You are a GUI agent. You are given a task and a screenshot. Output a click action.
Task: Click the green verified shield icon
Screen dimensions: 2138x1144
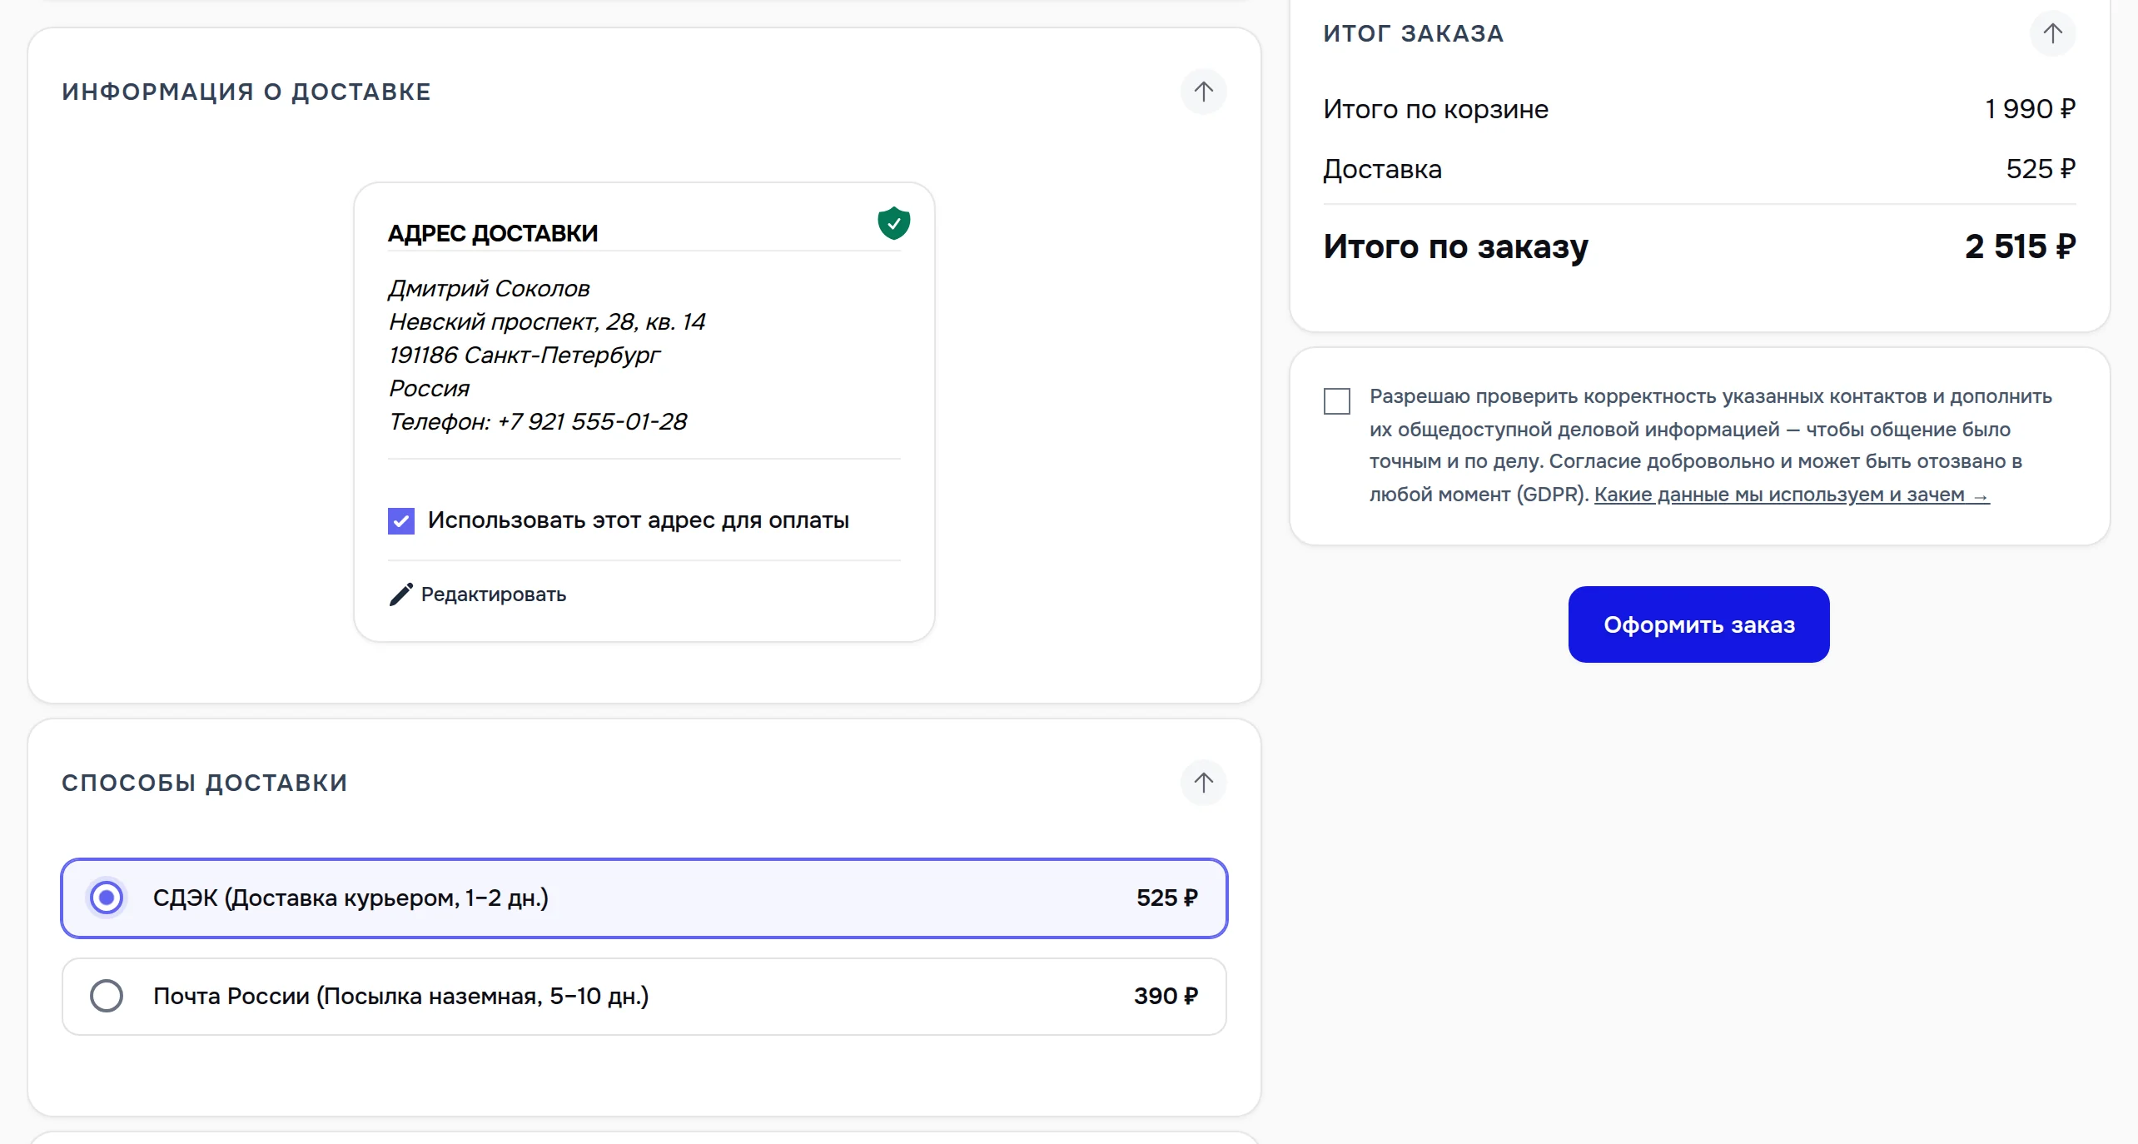coord(893,223)
